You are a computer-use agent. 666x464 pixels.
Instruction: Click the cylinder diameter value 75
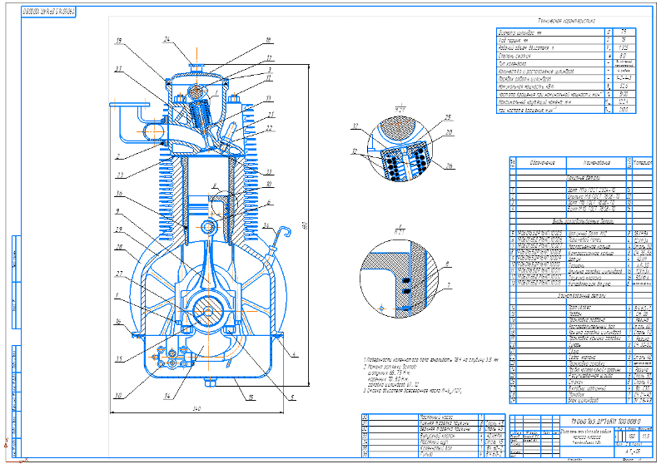pyautogui.click(x=624, y=32)
